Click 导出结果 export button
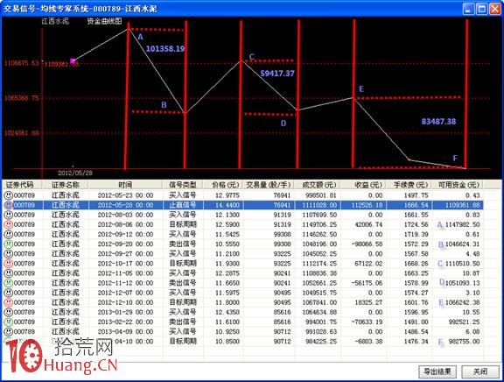The height and width of the screenshot is (382, 504). (x=437, y=371)
